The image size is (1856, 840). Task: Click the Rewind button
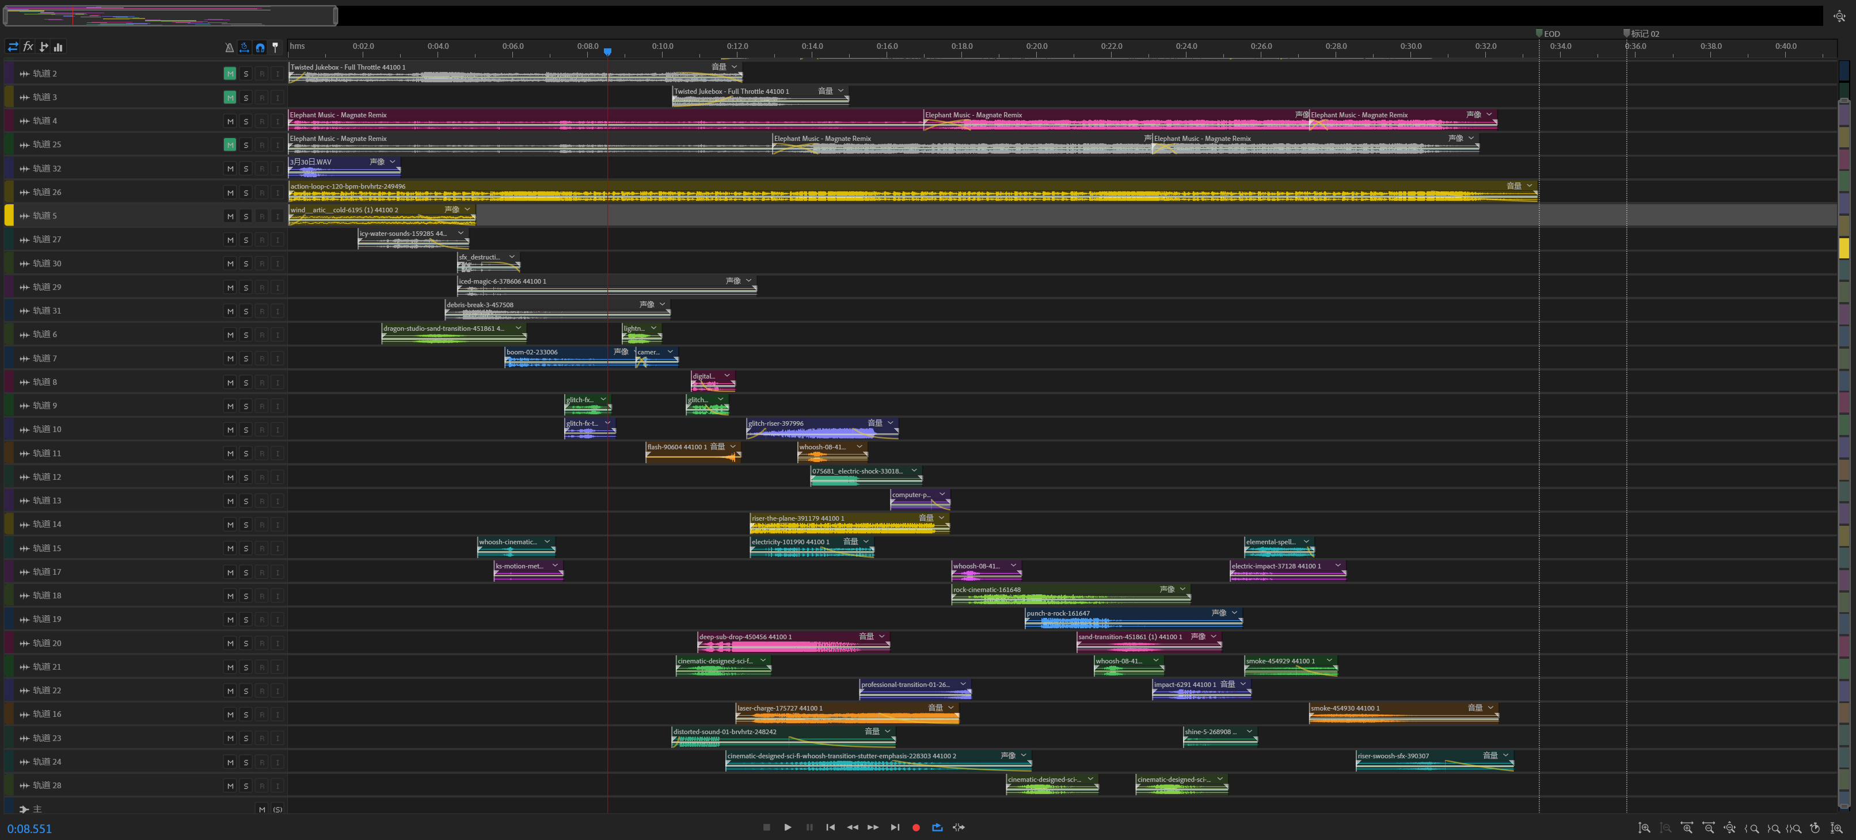[853, 827]
